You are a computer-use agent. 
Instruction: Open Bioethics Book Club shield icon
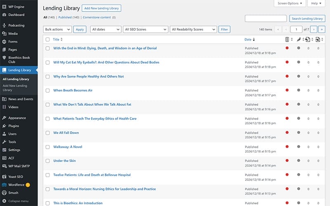point(4,58)
